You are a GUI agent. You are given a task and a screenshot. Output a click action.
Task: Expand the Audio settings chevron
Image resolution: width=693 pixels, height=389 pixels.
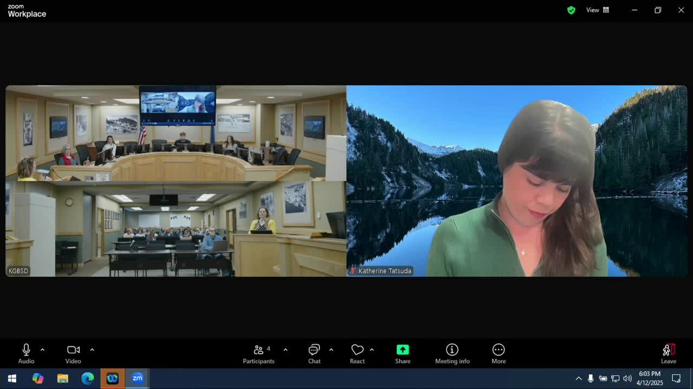[x=43, y=350]
